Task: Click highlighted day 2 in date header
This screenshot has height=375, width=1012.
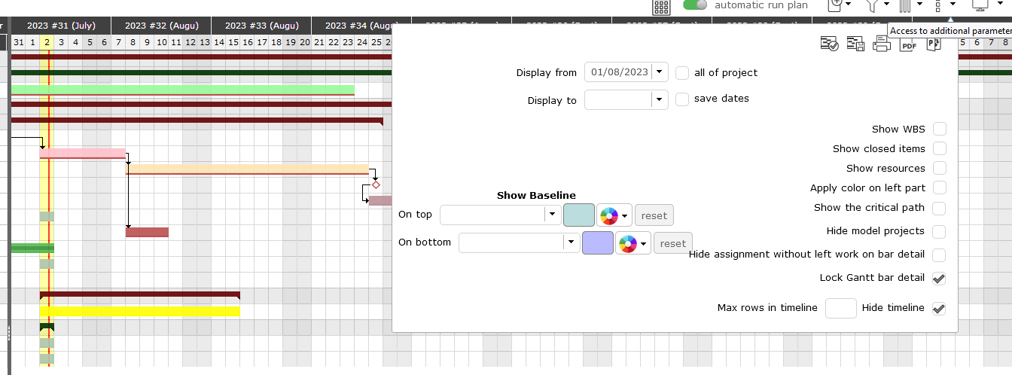Action: coord(47,42)
